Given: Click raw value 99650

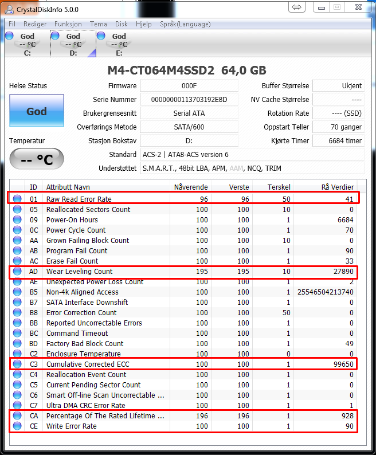Looking at the screenshot, I should [x=343, y=364].
